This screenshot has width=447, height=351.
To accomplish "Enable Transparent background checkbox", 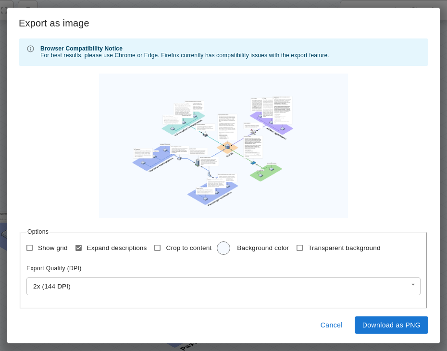I will pyautogui.click(x=299, y=248).
